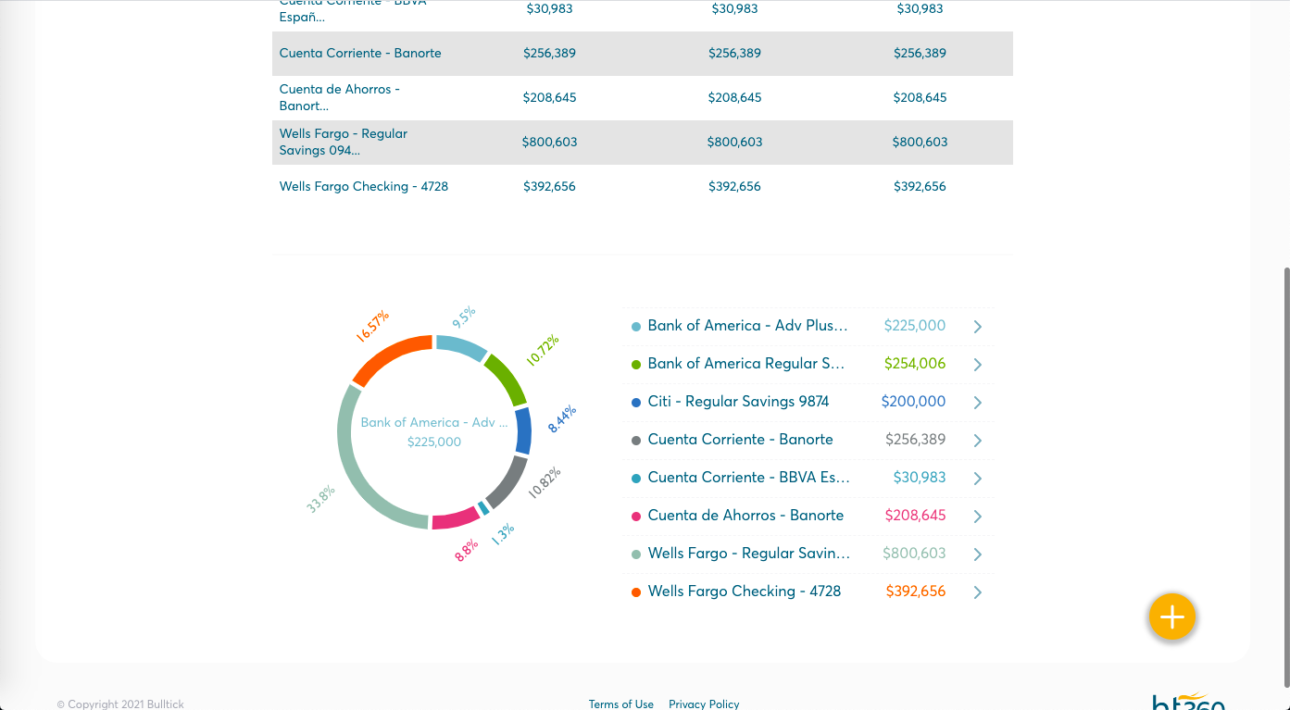Open the Cuenta de Ahorros Banorte chevron
This screenshot has height=710, width=1290.
978,517
